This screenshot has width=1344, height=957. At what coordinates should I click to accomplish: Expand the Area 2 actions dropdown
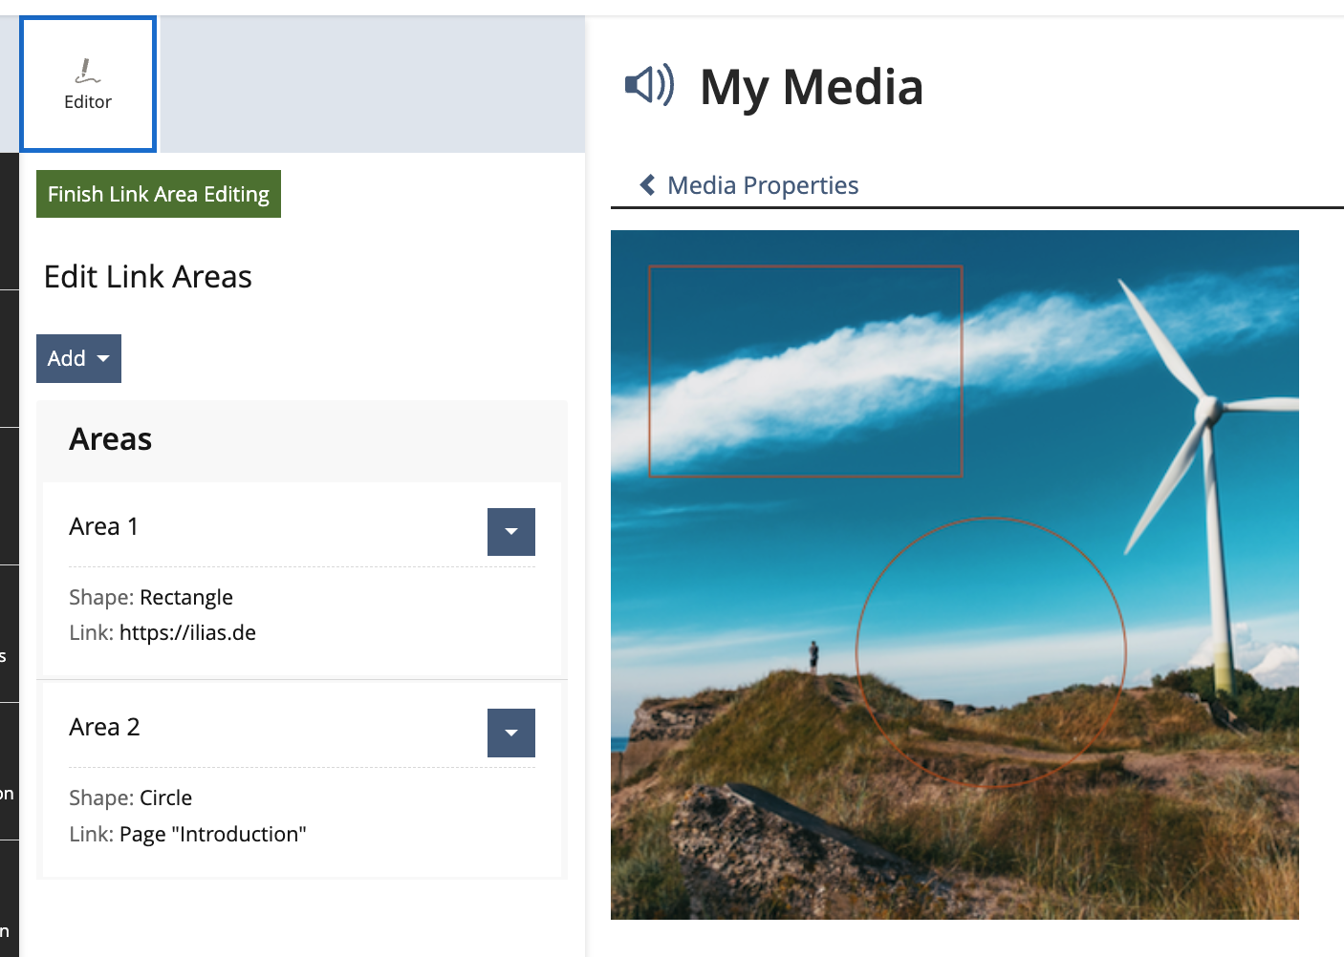(x=510, y=733)
